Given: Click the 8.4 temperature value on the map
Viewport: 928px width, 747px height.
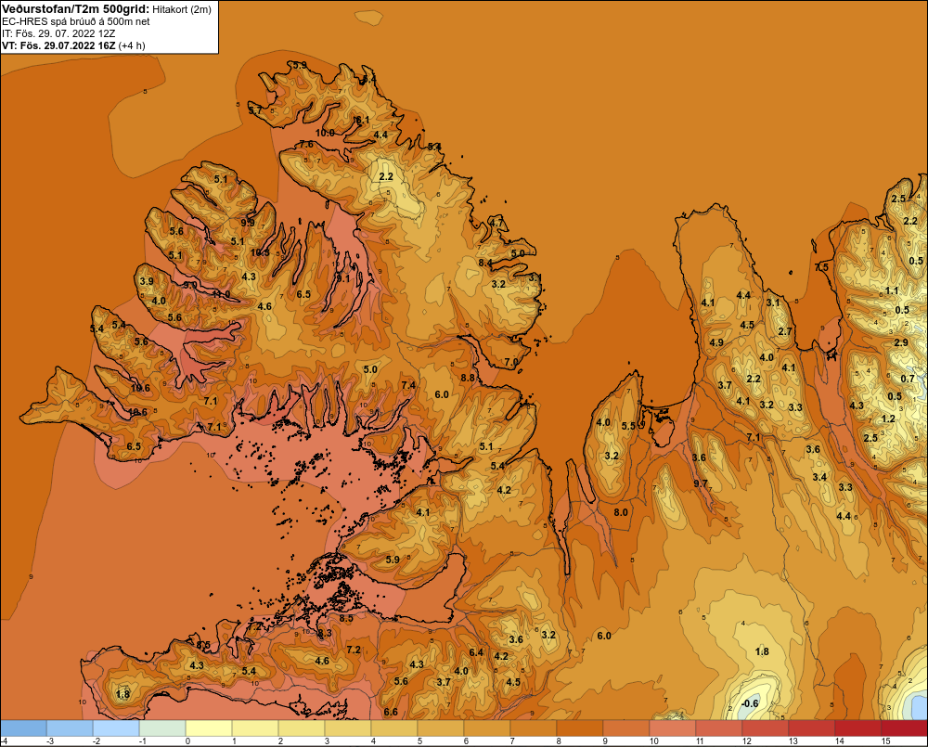Looking at the screenshot, I should (x=485, y=263).
